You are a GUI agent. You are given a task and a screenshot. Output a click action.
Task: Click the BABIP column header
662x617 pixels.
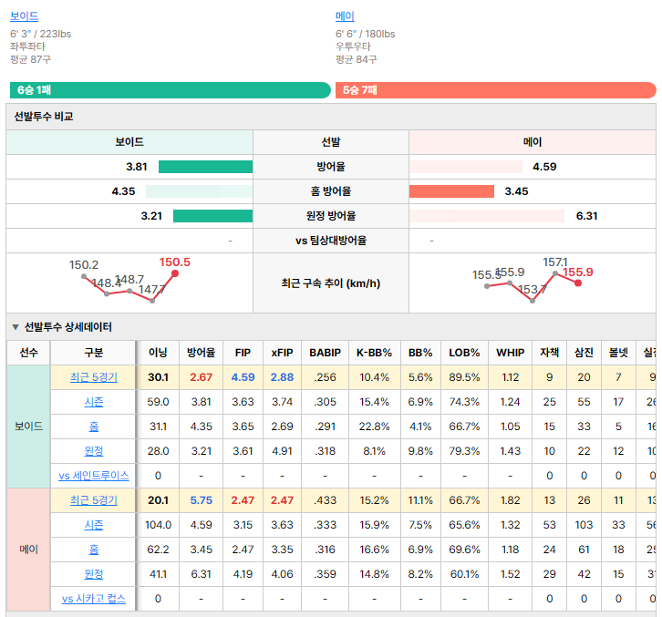[x=325, y=353]
